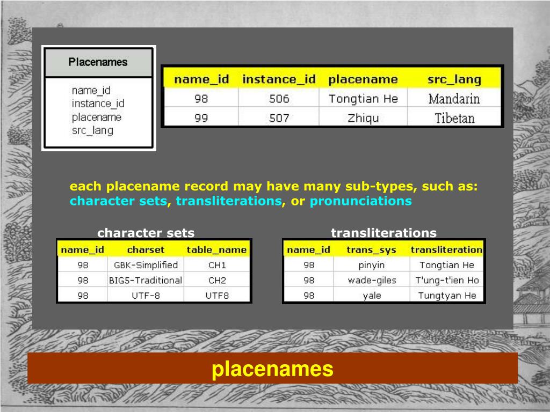Select name_id 98 in GBK-Simplified row
The image size is (550, 412).
point(83,265)
